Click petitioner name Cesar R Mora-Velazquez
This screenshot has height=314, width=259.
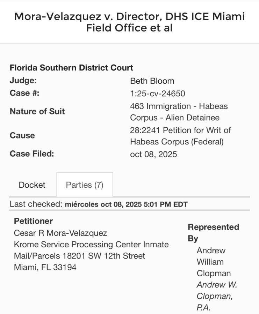(x=60, y=233)
